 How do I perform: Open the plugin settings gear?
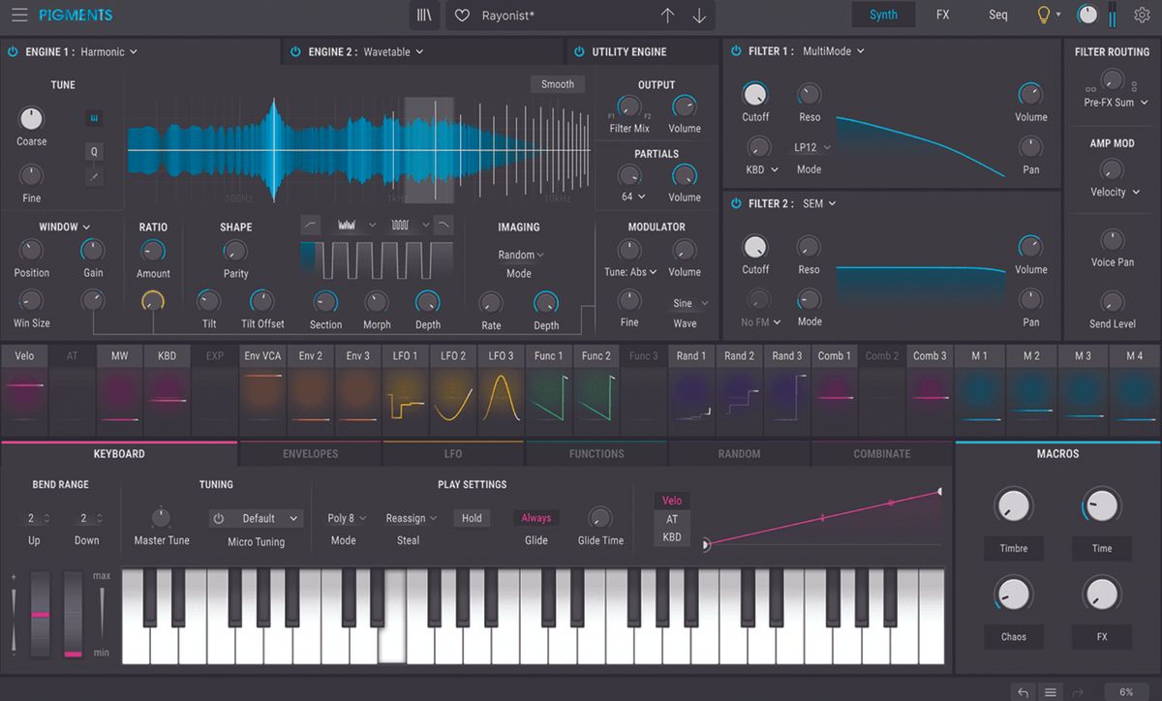(x=1143, y=15)
